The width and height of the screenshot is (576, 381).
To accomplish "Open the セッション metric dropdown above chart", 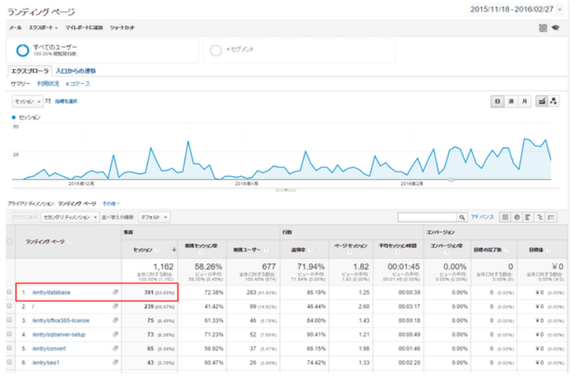I will click(28, 101).
